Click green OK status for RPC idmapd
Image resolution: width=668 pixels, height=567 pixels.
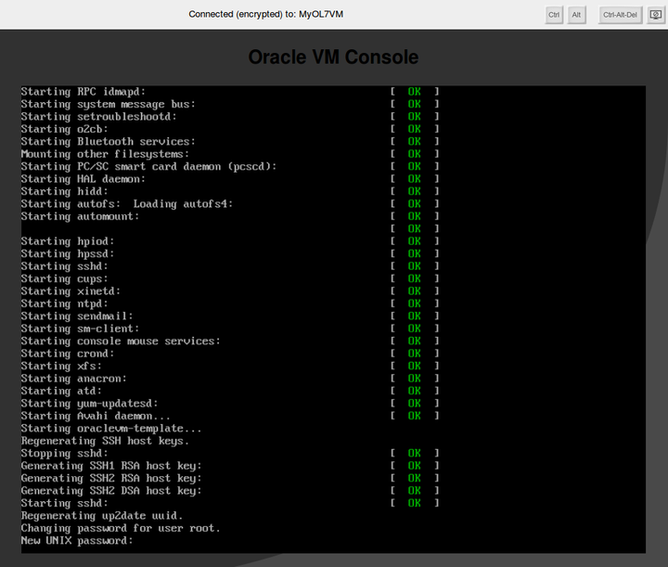[414, 92]
